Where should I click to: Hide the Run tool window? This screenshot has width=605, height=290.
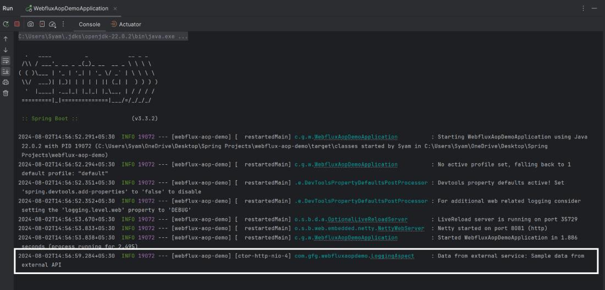click(595, 9)
